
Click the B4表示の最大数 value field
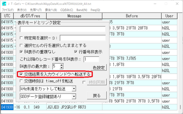click(x=56, y=66)
